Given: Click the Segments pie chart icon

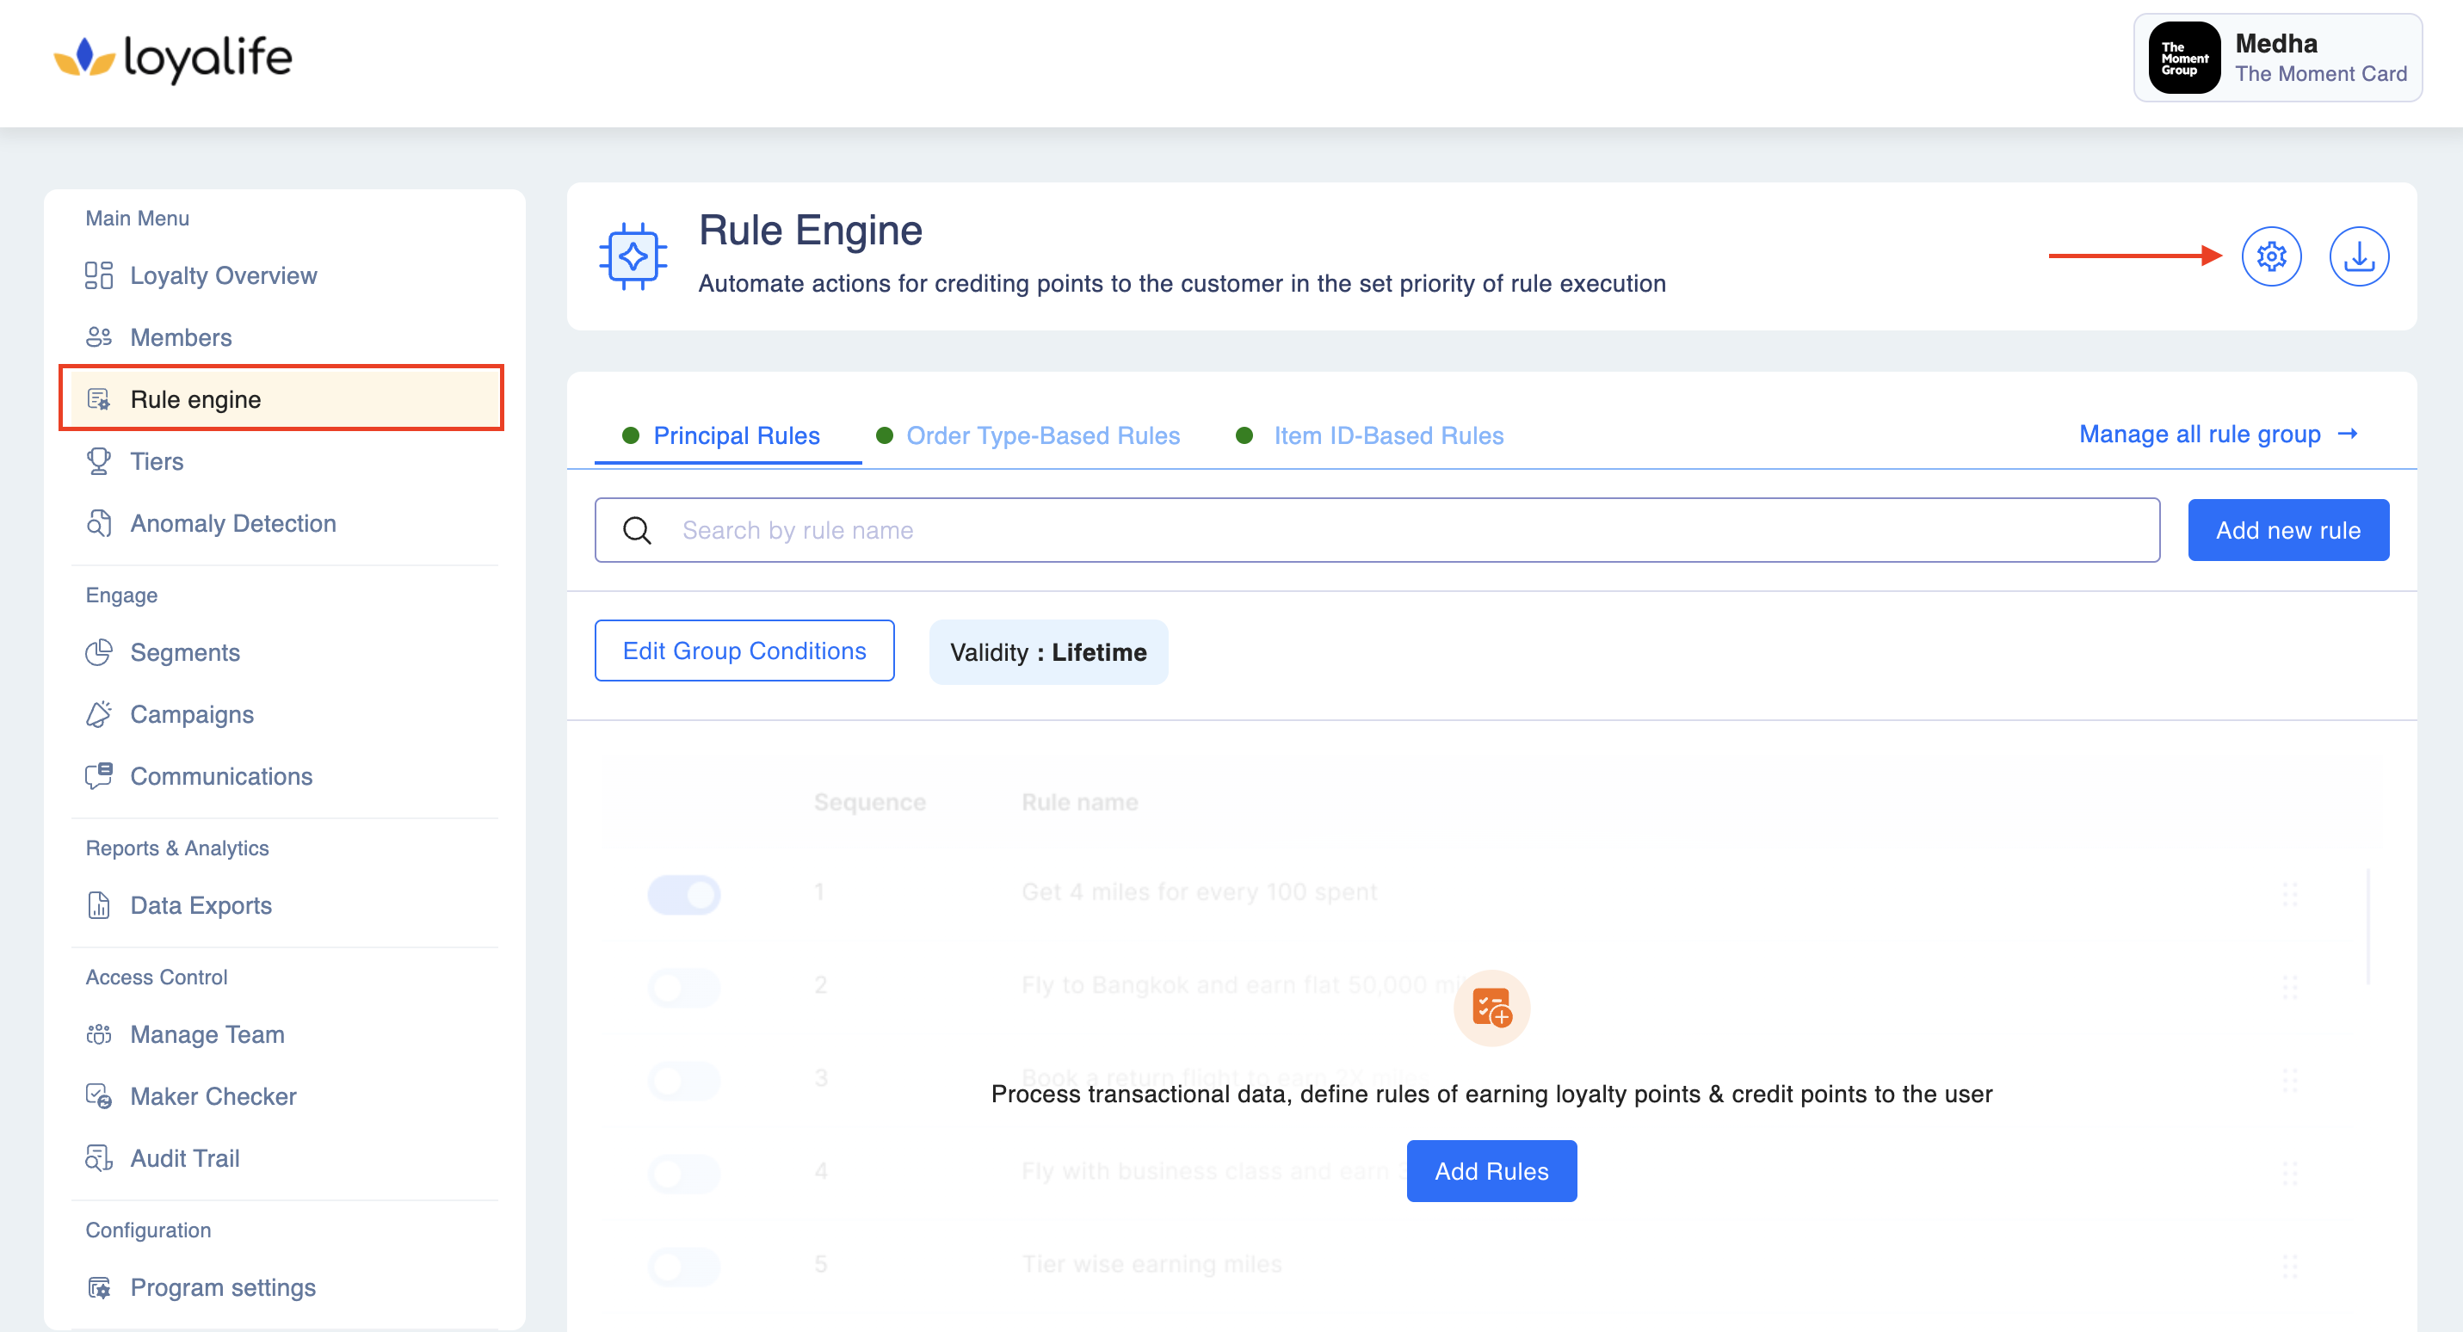Looking at the screenshot, I should pos(98,652).
